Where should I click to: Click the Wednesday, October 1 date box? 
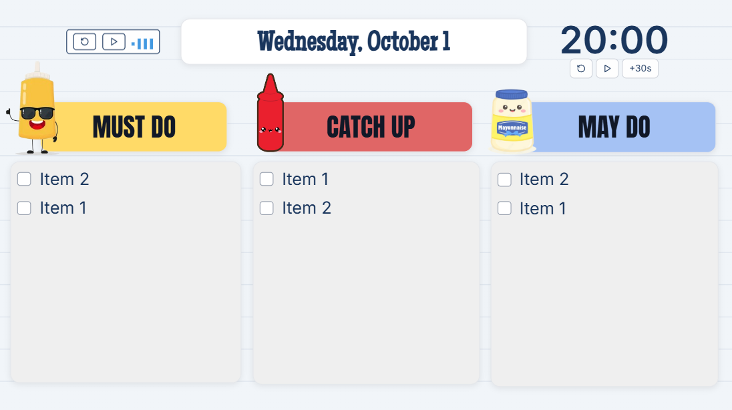pyautogui.click(x=354, y=41)
